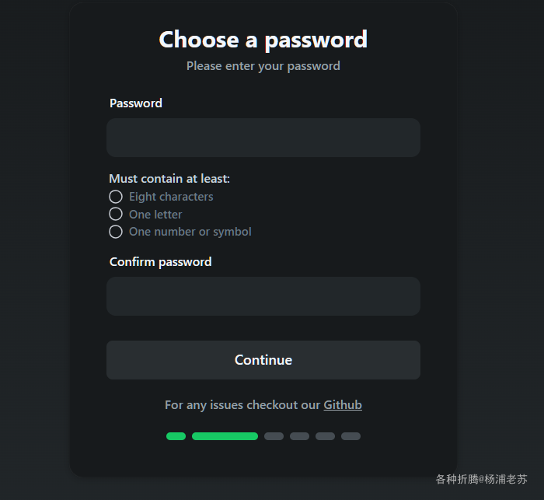Click the One letter circle indicator
Viewport: 544px width, 500px height.
pos(116,214)
